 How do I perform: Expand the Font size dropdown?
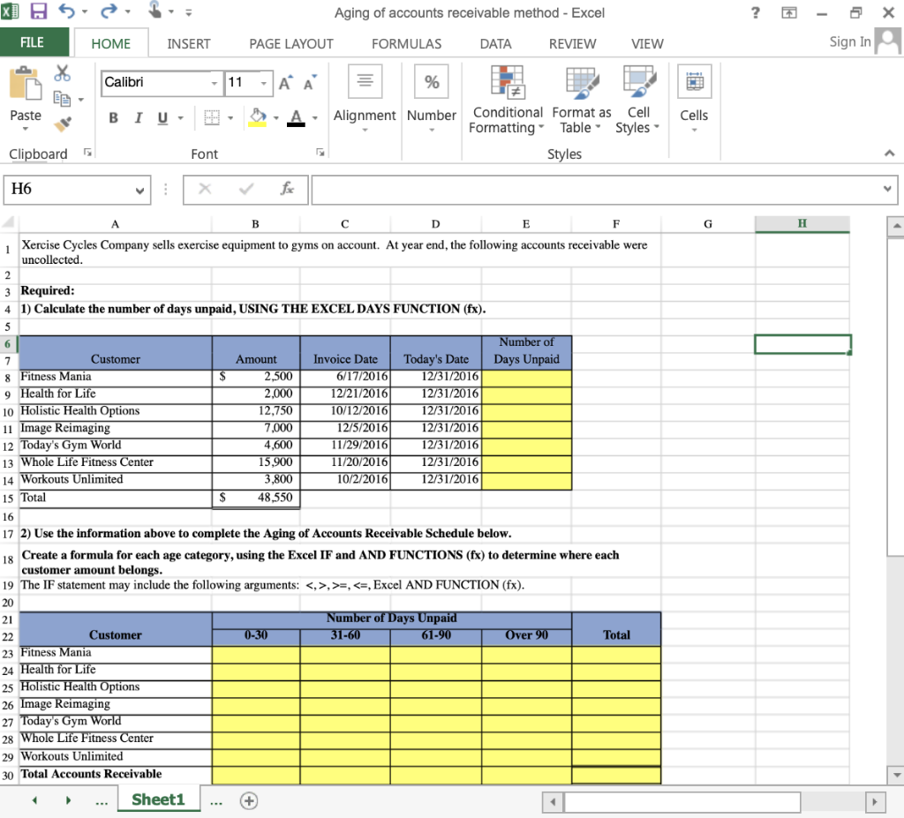[263, 84]
